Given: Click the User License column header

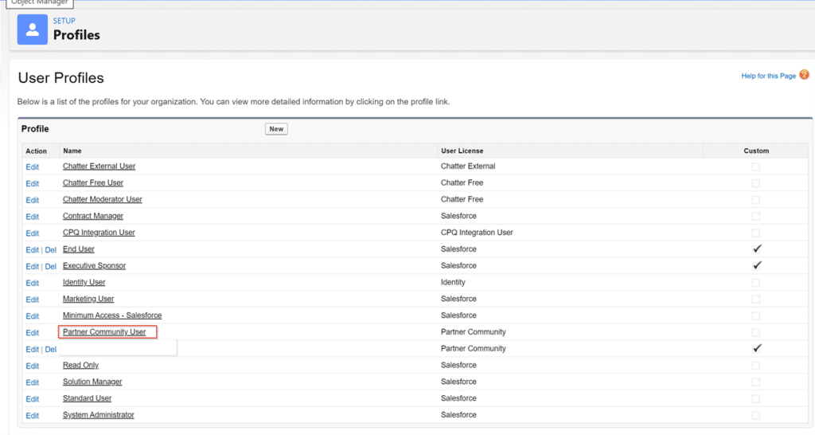Looking at the screenshot, I should pos(462,151).
